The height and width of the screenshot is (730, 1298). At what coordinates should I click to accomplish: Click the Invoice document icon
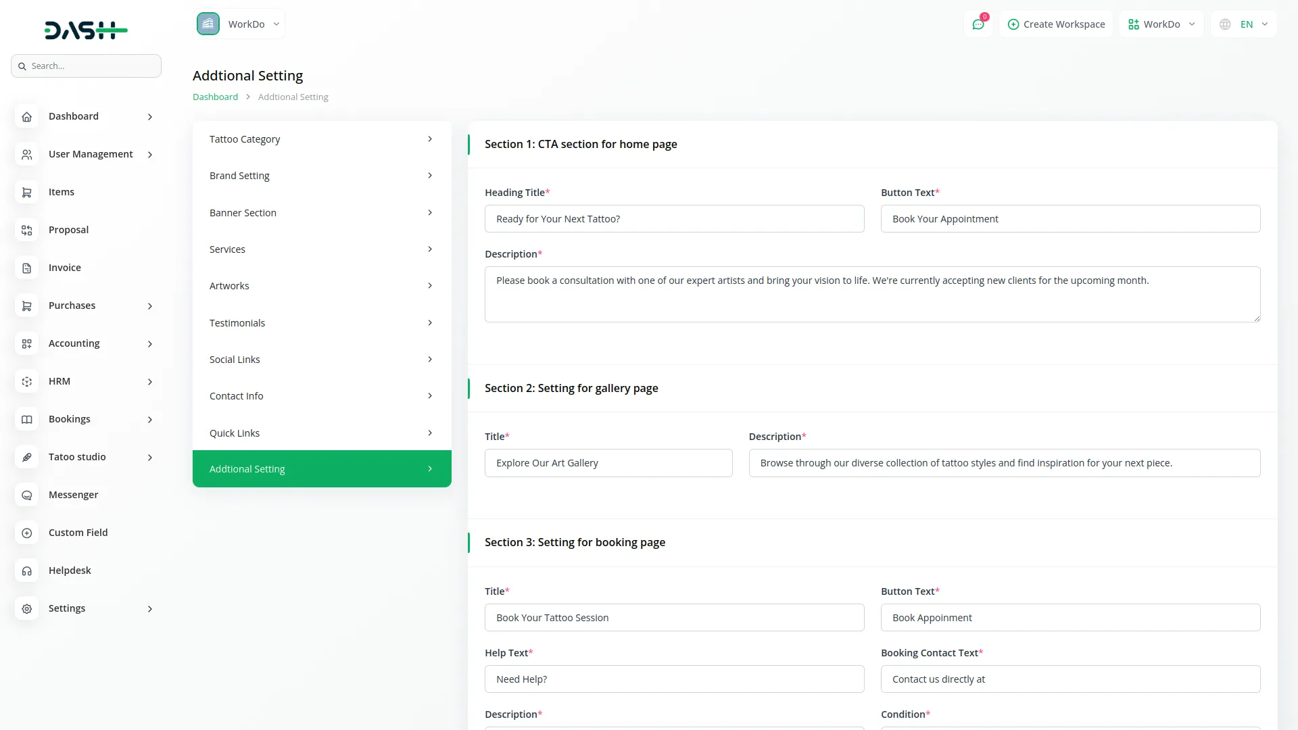26,268
